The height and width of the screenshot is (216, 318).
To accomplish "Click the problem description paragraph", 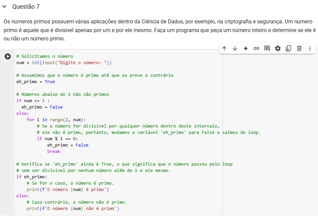I will pos(160,30).
